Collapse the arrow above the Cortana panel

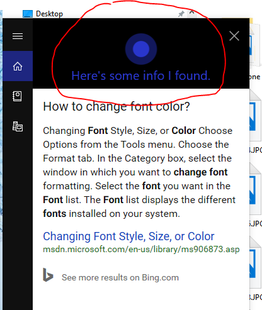tap(191, 13)
